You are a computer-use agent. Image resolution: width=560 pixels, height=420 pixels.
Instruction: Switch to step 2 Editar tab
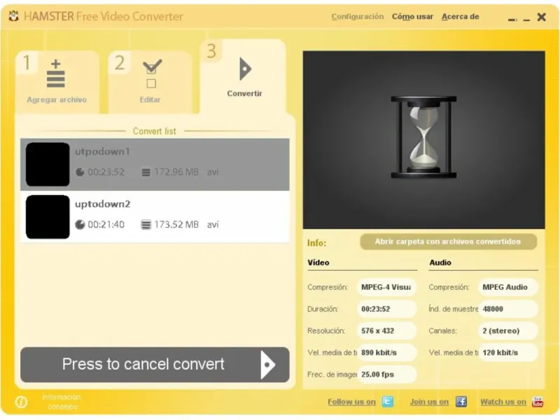pyautogui.click(x=150, y=82)
